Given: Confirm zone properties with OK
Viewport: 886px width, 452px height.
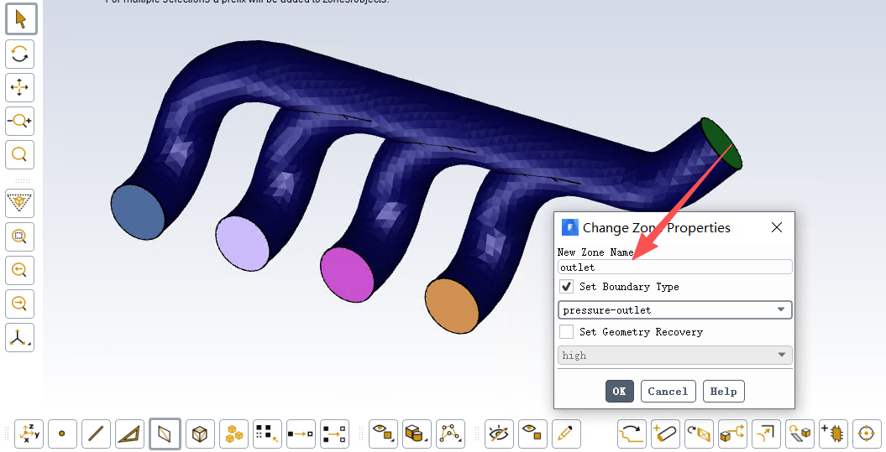Looking at the screenshot, I should pyautogui.click(x=619, y=391).
